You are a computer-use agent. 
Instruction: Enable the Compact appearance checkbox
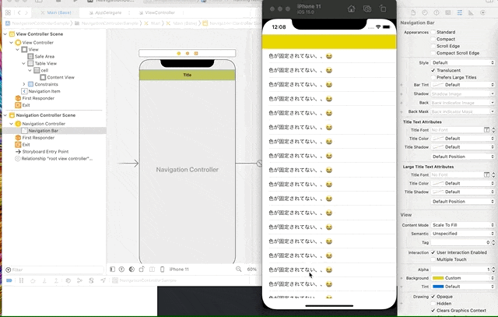tap(433, 39)
